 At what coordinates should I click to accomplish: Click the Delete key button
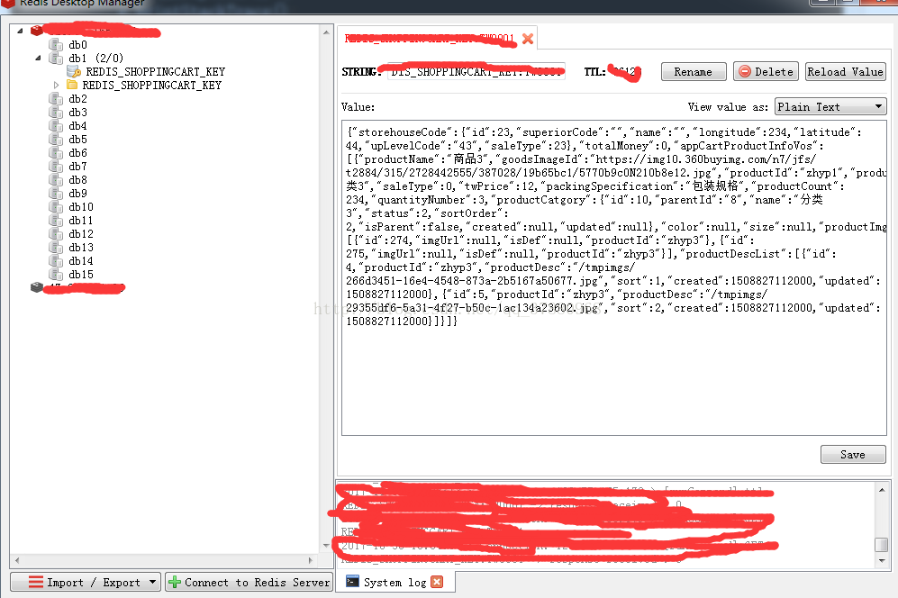(x=766, y=72)
